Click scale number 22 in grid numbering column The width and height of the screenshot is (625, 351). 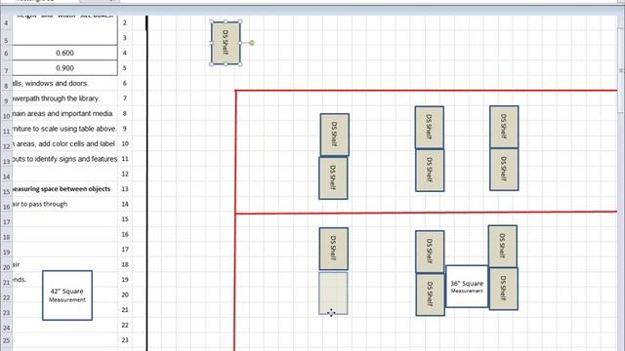click(125, 325)
